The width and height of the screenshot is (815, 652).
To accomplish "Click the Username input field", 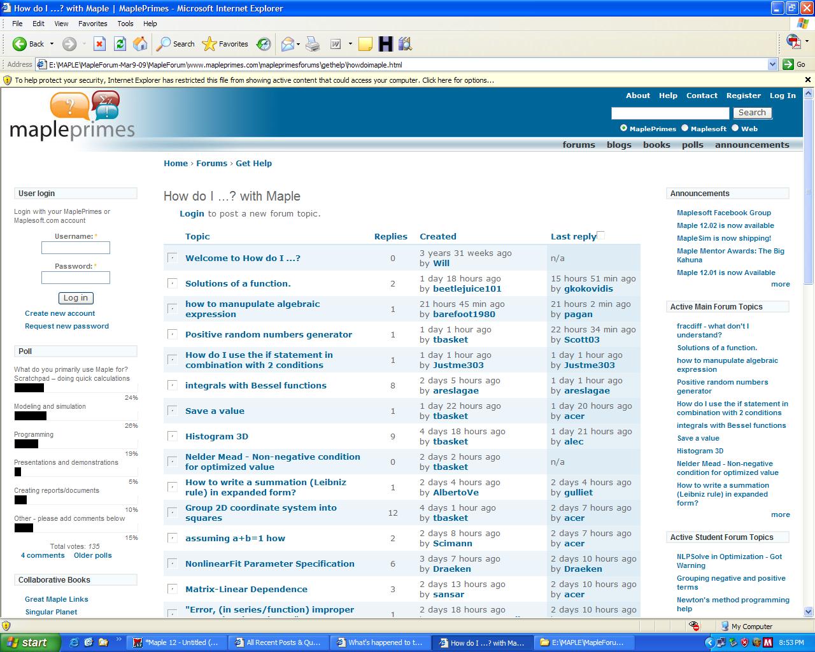I will 76,248.
